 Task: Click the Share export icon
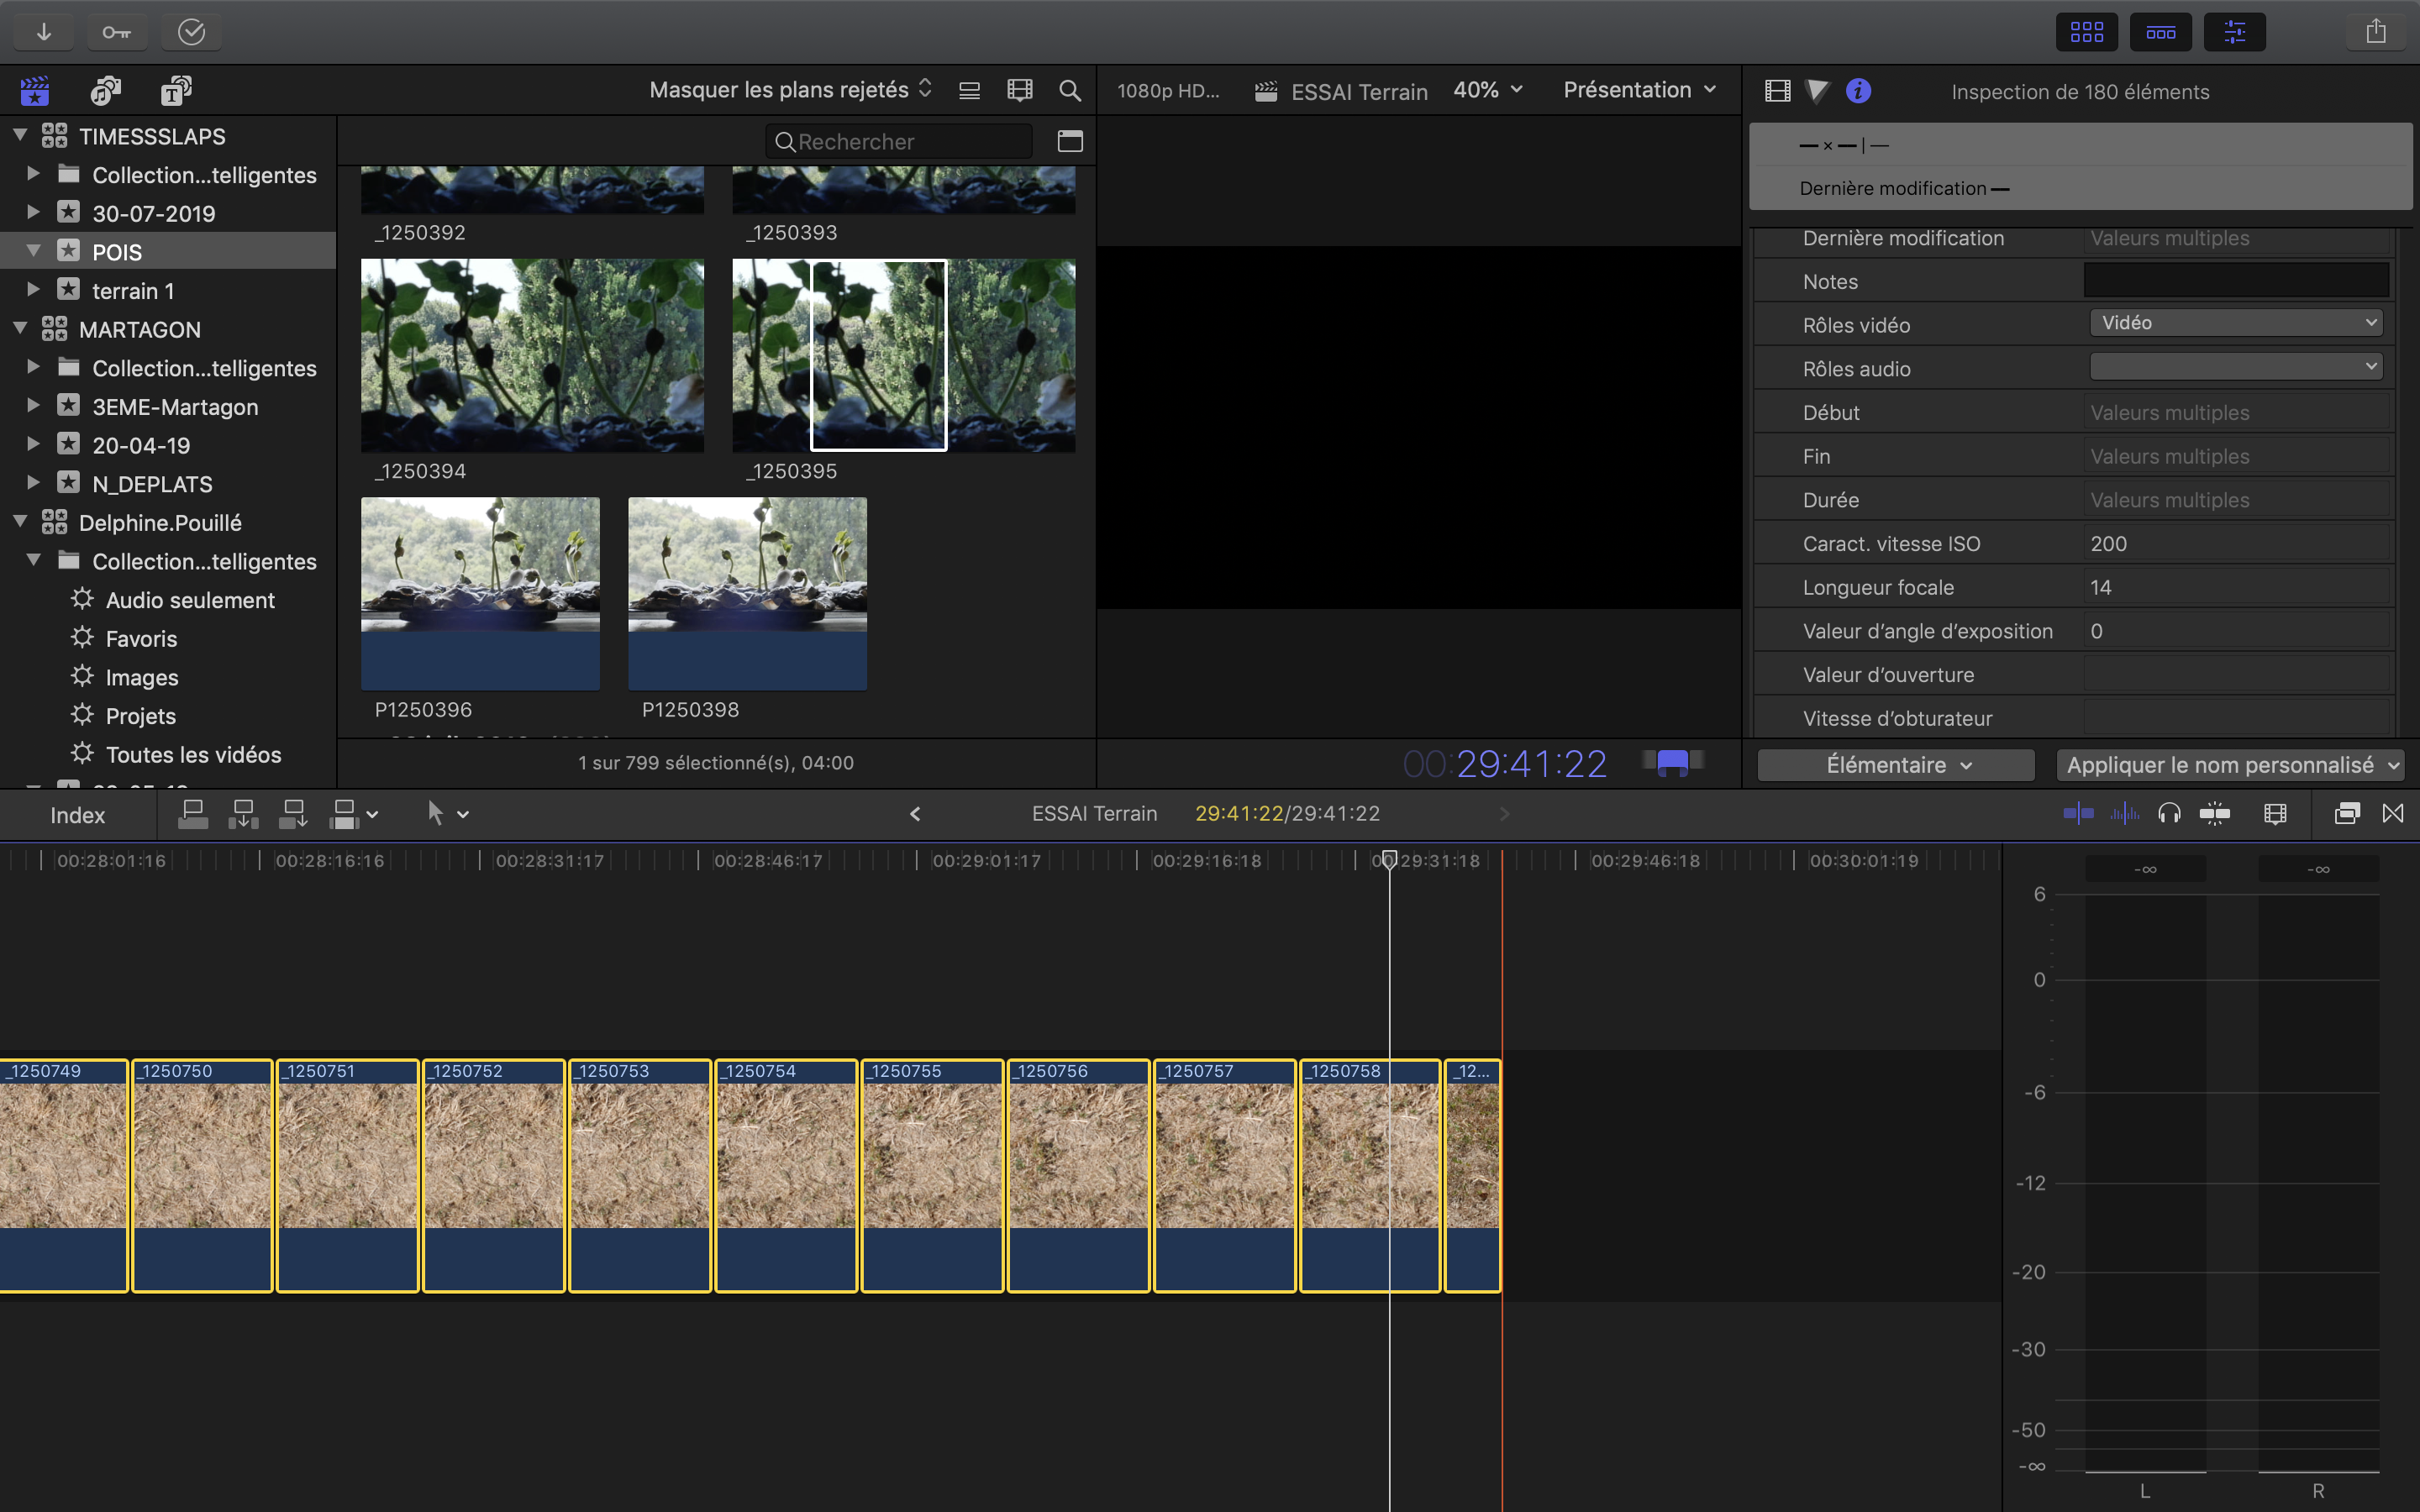click(2376, 32)
